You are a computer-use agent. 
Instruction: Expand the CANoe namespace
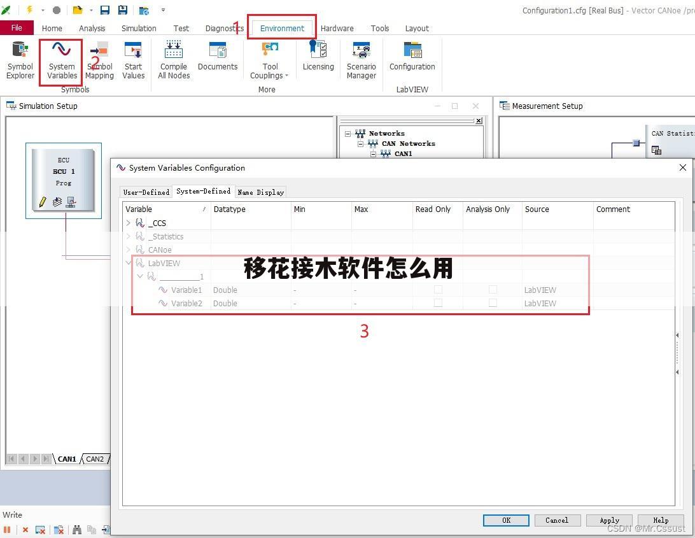pos(129,250)
